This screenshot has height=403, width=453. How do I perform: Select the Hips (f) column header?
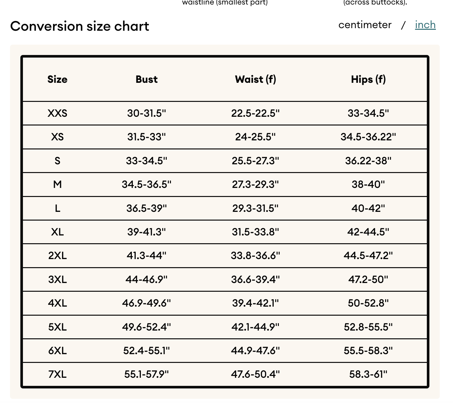pos(368,79)
